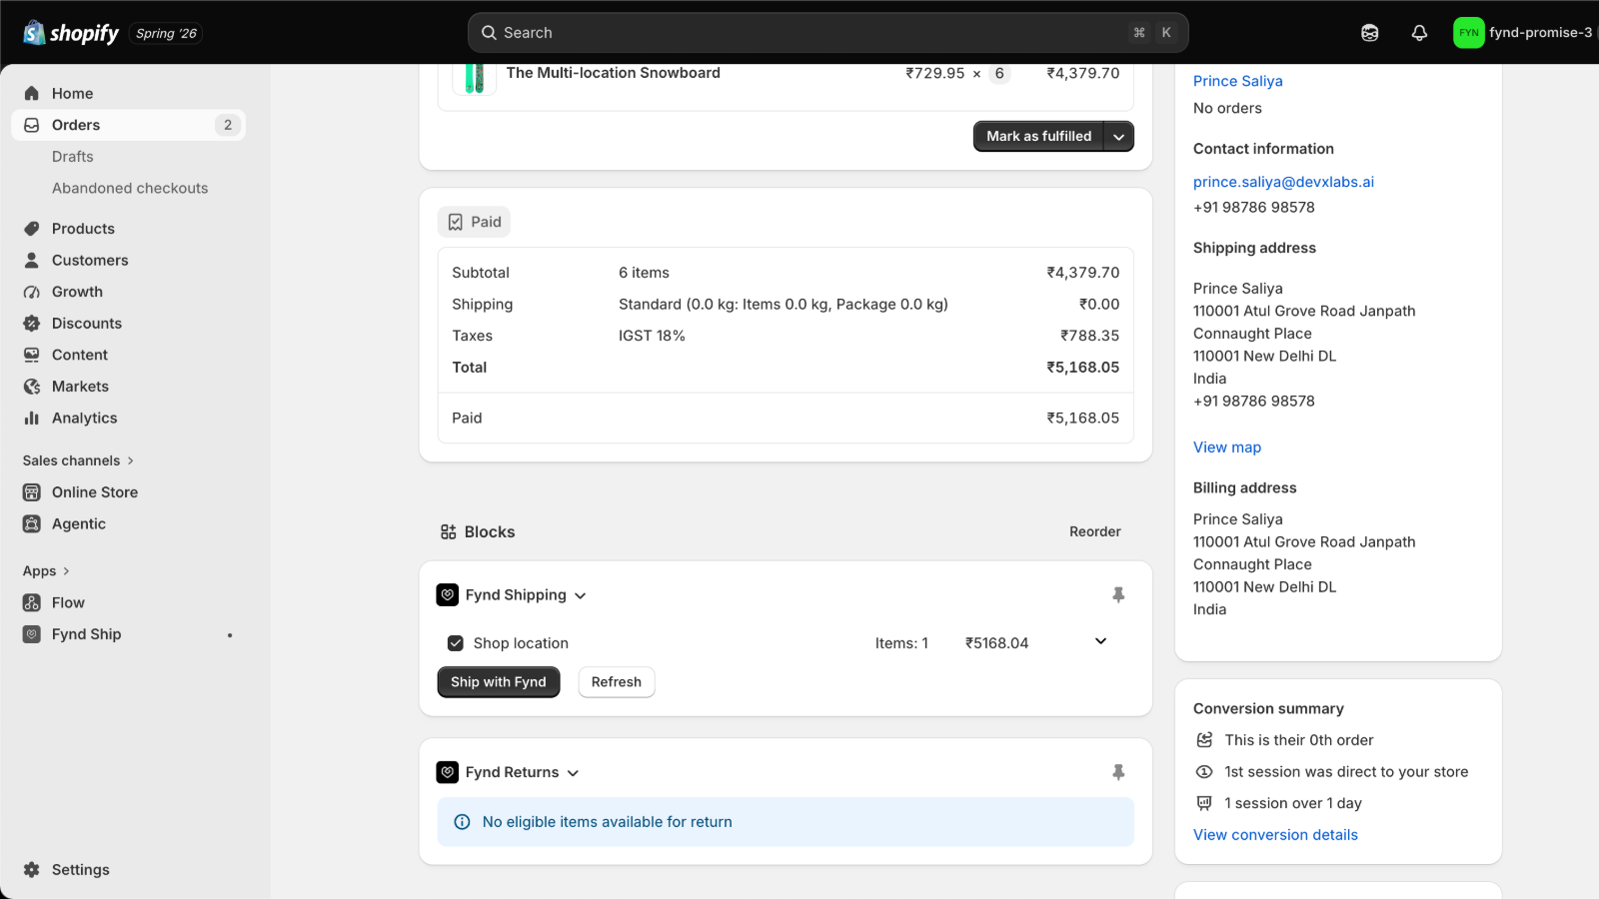Pin the Fynd Shipping block
Viewport: 1599px width, 899px height.
pyautogui.click(x=1118, y=595)
